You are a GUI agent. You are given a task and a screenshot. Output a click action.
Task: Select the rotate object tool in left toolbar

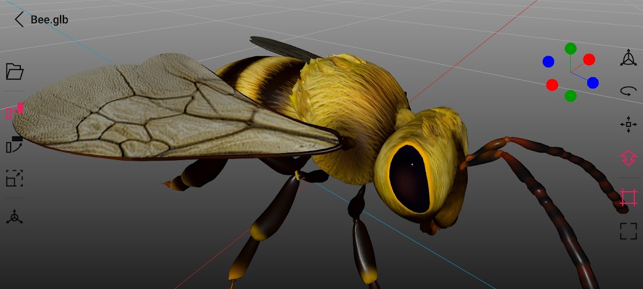pyautogui.click(x=14, y=144)
